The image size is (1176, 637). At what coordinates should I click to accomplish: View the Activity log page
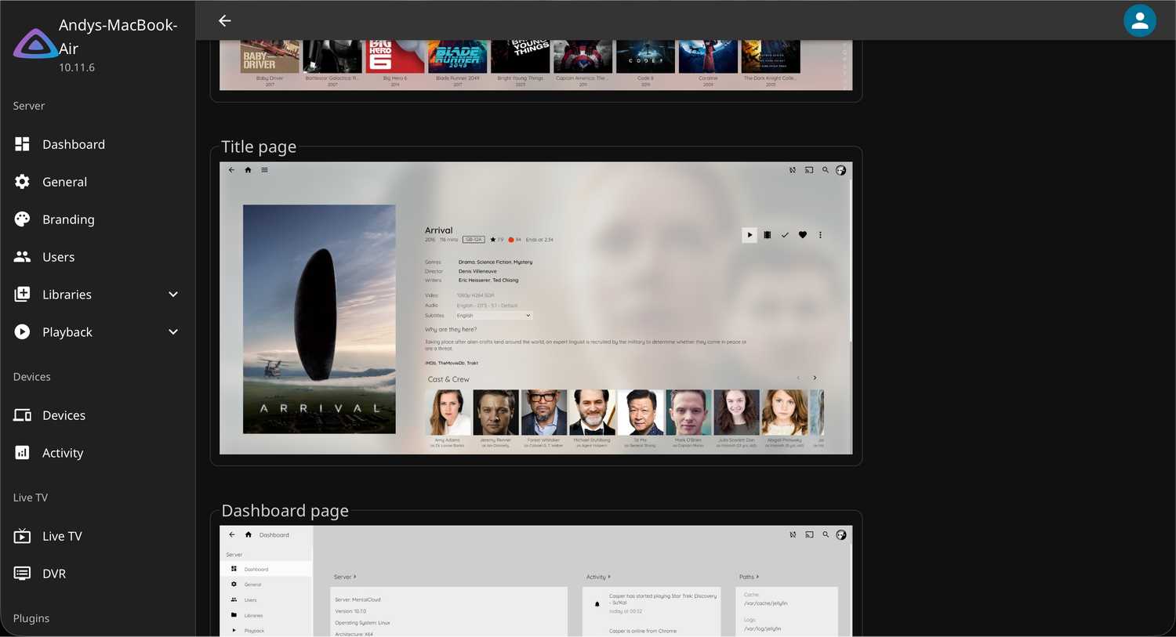[98, 453]
